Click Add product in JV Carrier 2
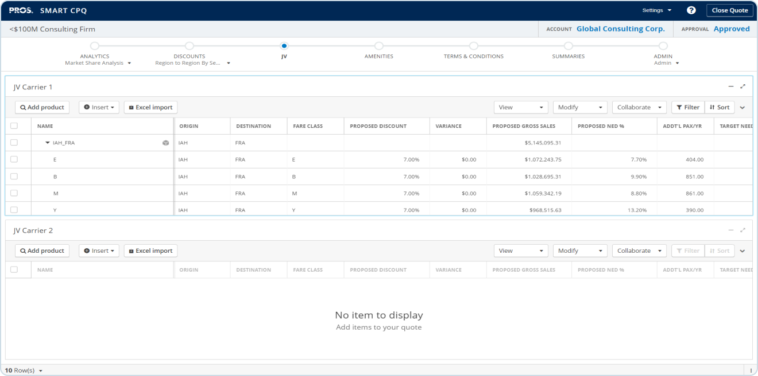The width and height of the screenshot is (758, 376). 42,250
